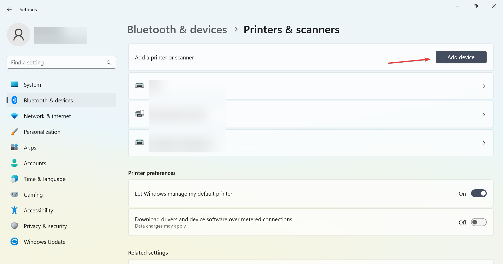Click the Personalization paintbrush icon

(x=14, y=131)
